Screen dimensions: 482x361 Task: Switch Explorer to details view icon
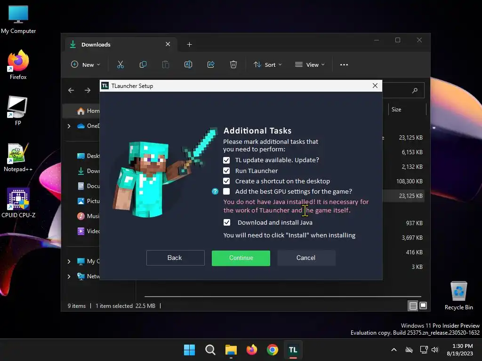click(x=413, y=306)
